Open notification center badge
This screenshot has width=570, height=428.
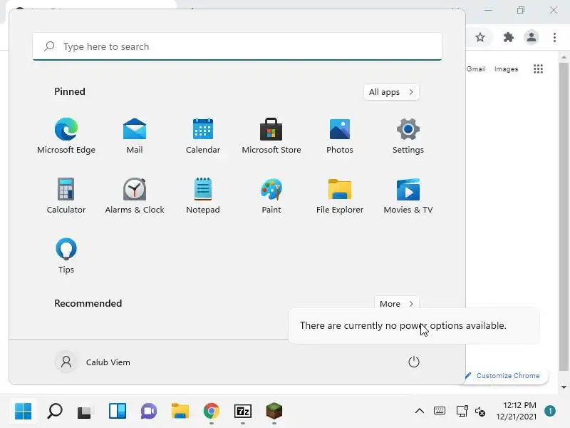550,411
